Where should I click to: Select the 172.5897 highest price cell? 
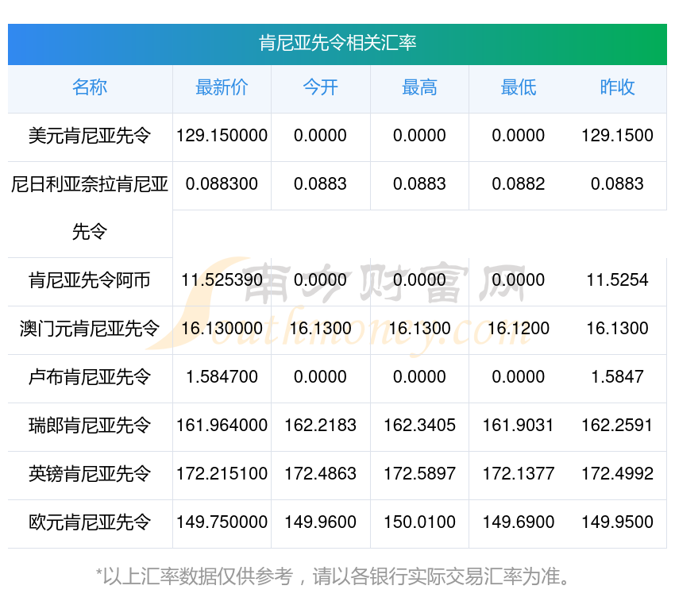419,474
